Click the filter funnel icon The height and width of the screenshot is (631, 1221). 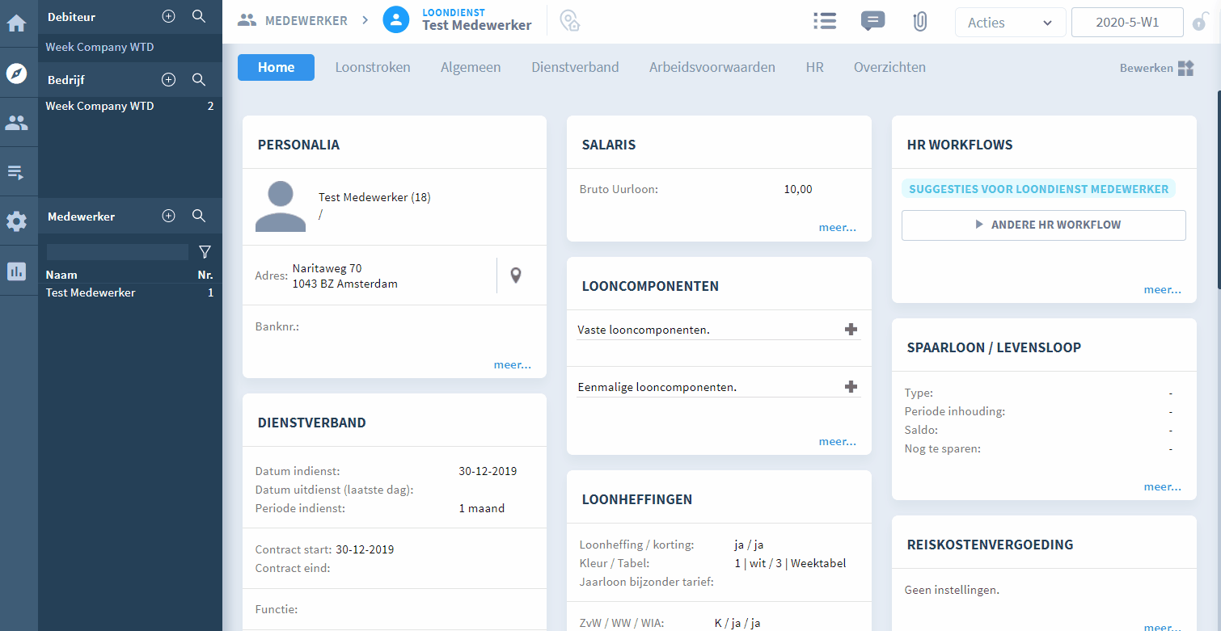click(205, 252)
